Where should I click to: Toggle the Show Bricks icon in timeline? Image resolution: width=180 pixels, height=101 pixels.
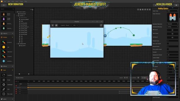point(138,78)
